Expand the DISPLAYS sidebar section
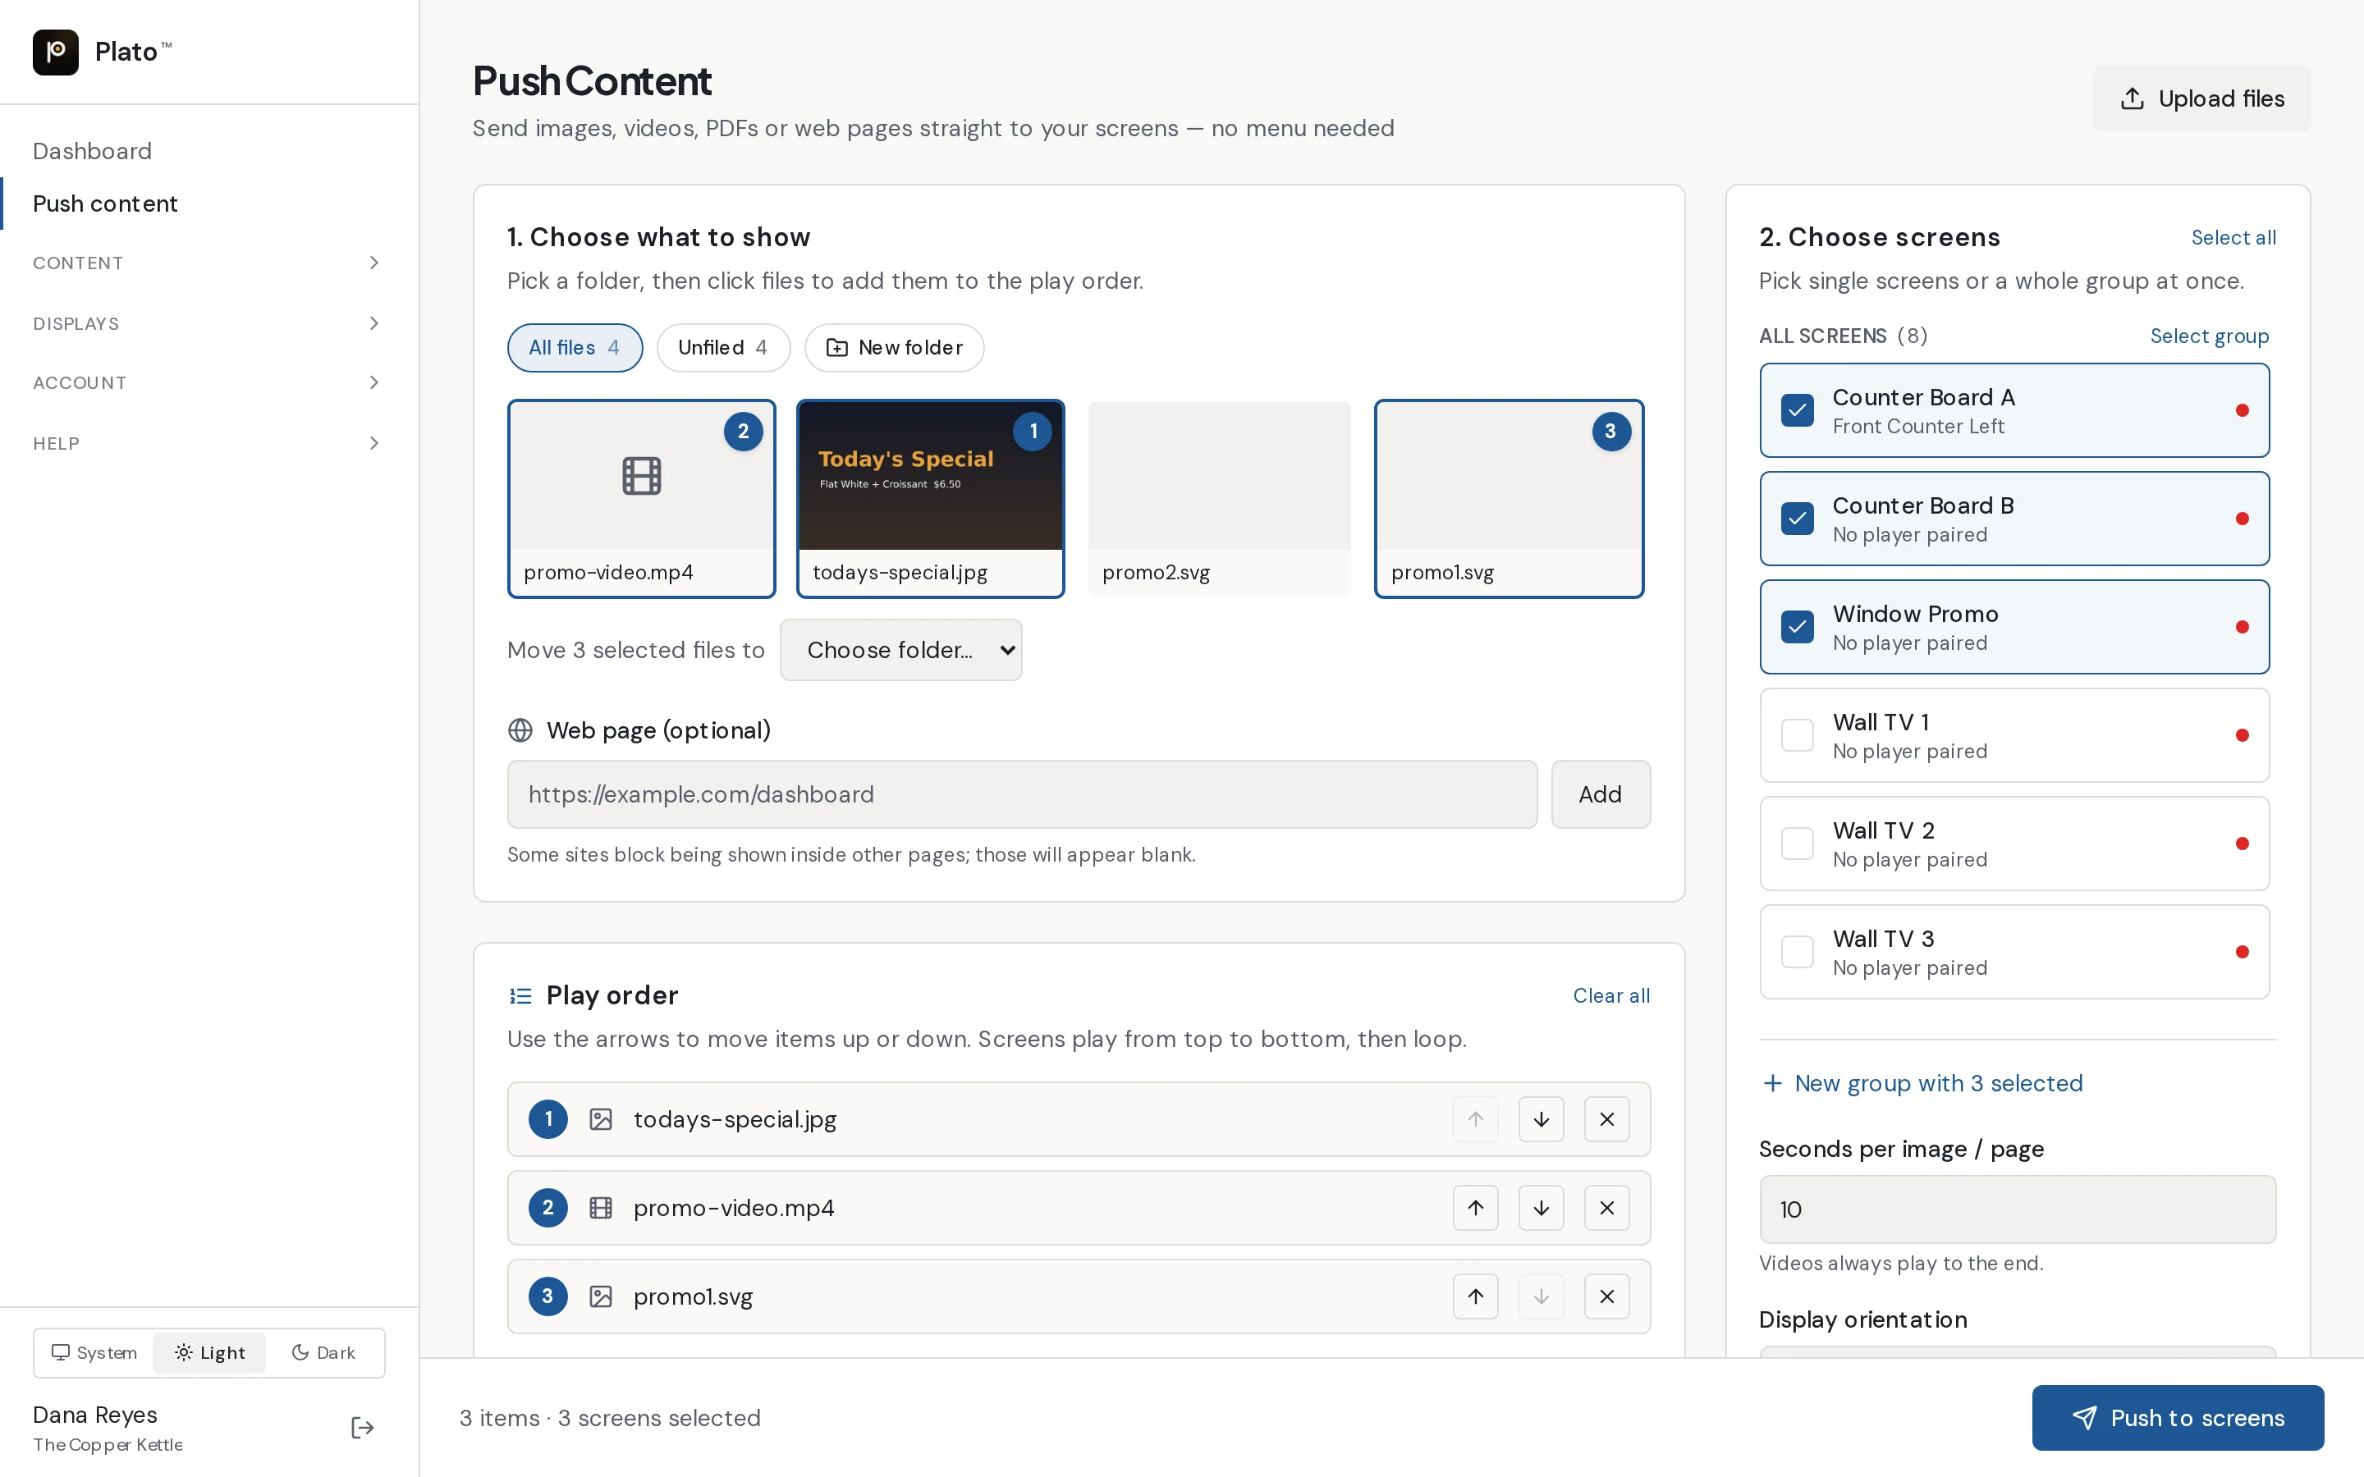Screen dimensions: 2364x1477 tap(209, 323)
